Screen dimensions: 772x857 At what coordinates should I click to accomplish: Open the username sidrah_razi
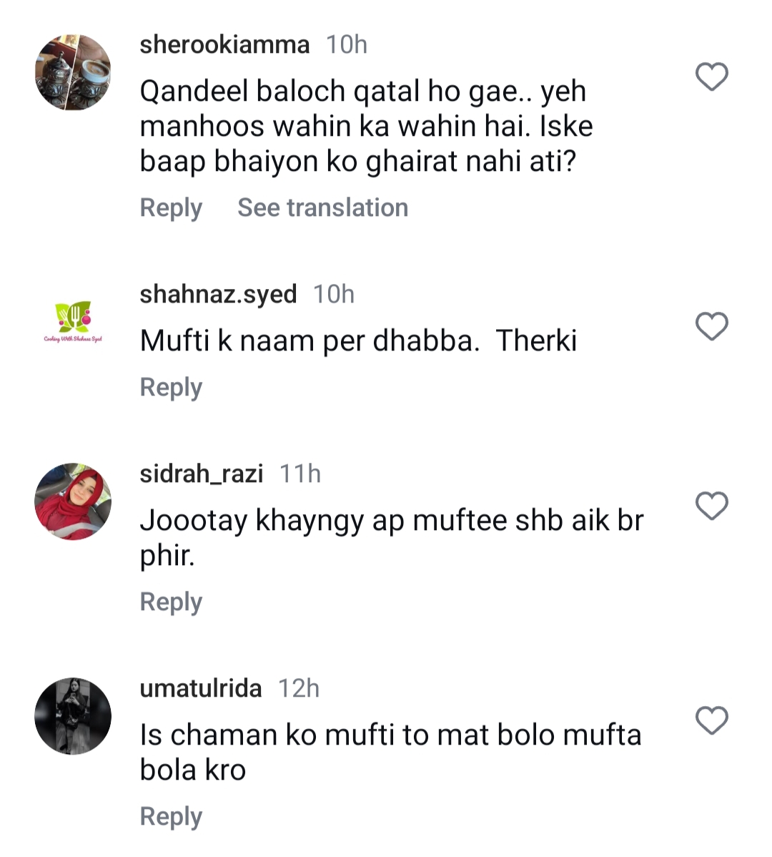click(x=201, y=473)
